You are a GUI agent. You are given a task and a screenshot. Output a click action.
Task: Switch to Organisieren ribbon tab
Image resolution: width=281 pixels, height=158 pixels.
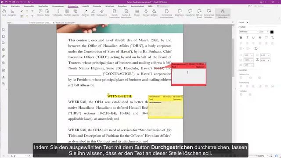click(x=58, y=6)
